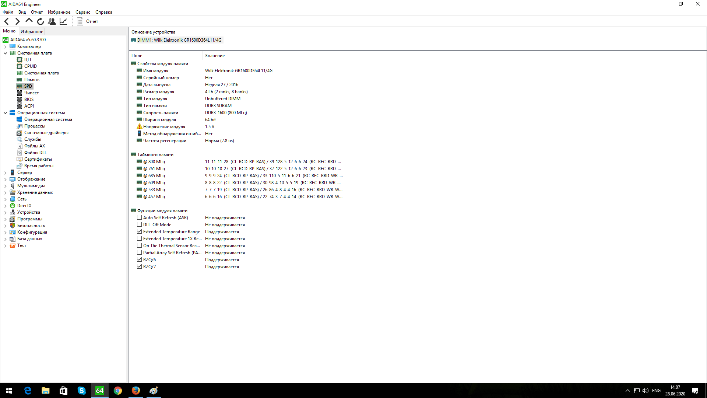Screen dimensions: 707x398
Task: Toggle Extended Temperature Range checkbox
Action: point(139,231)
